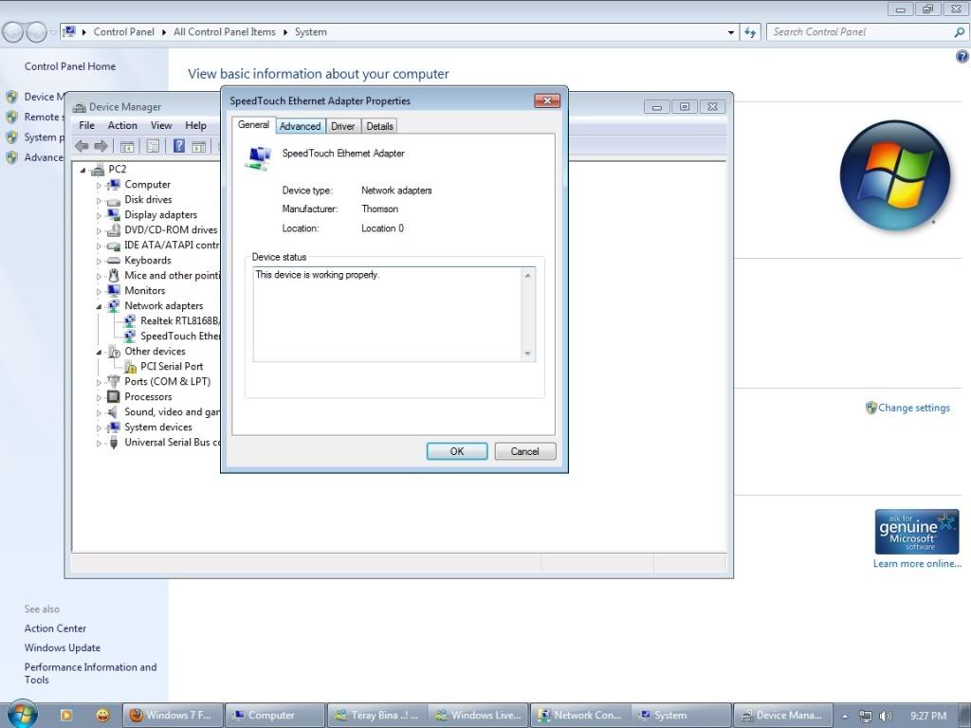Expand the Keyboards node
971x728 pixels.
pyautogui.click(x=99, y=262)
